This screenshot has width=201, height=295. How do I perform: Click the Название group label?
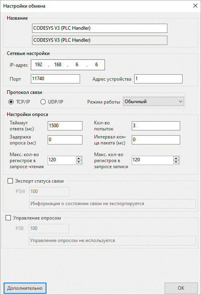click(x=17, y=18)
